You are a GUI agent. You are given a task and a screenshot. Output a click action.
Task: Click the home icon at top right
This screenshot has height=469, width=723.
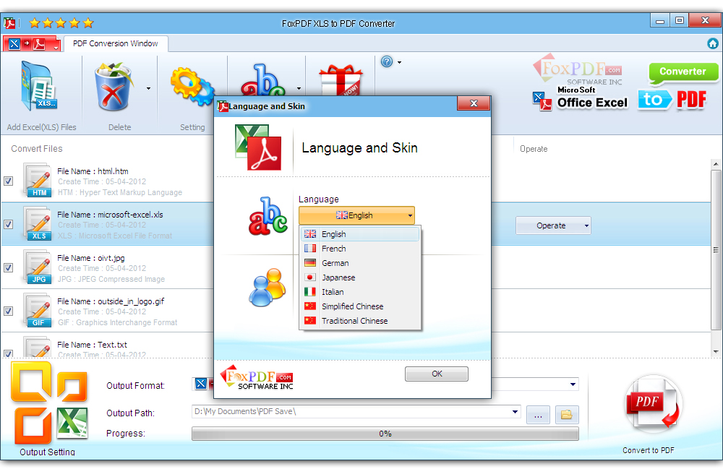click(712, 43)
